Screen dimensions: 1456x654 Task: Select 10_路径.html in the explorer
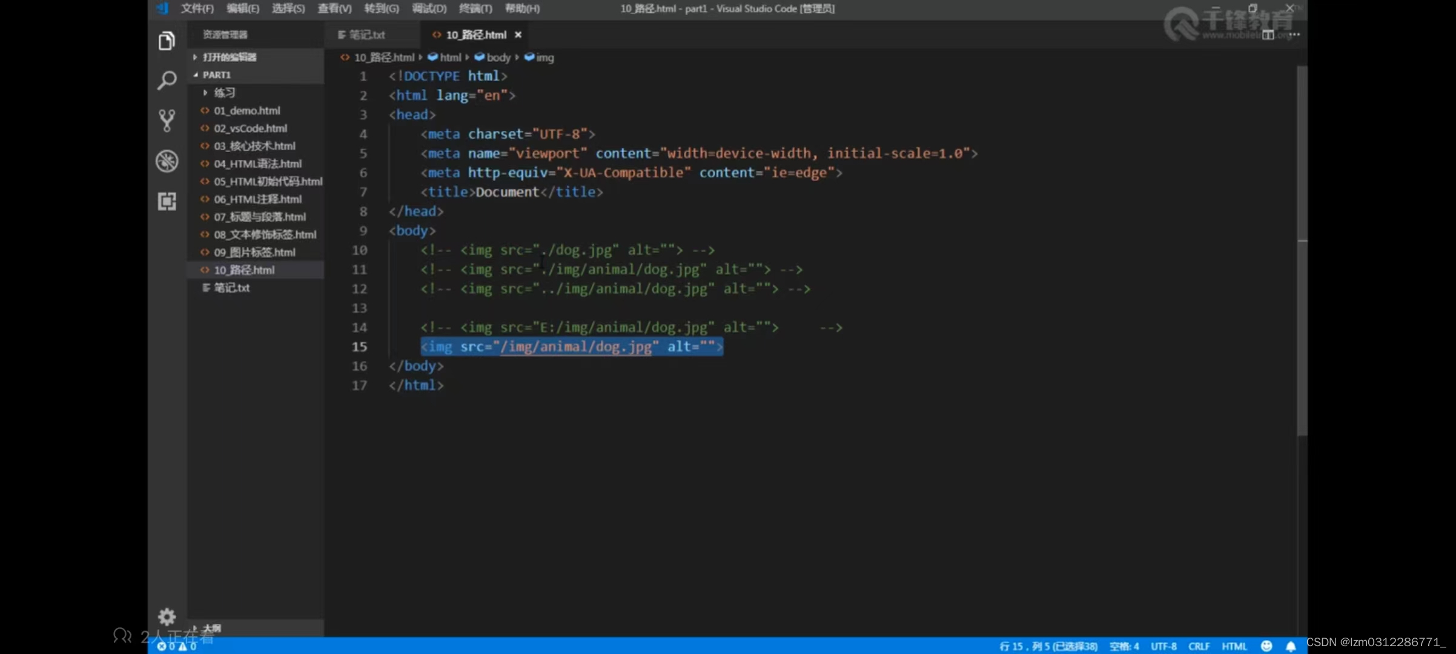256,270
